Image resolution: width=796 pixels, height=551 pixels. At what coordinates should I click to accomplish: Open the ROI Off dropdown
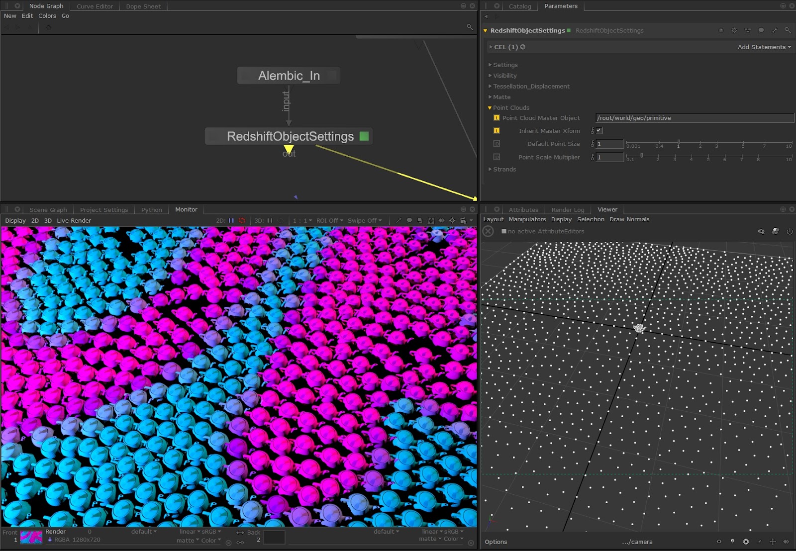(329, 220)
